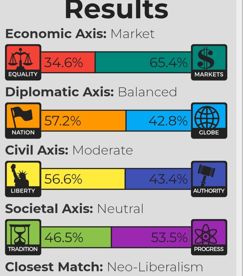
Task: Click the Results heading
Action: (116, 10)
